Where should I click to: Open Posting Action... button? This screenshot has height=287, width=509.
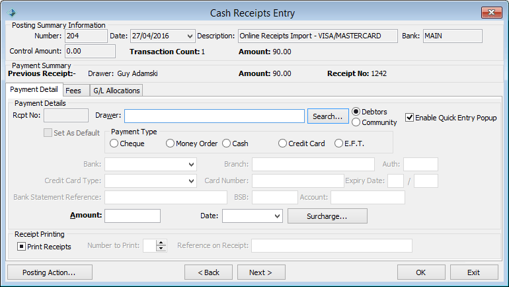pos(50,272)
